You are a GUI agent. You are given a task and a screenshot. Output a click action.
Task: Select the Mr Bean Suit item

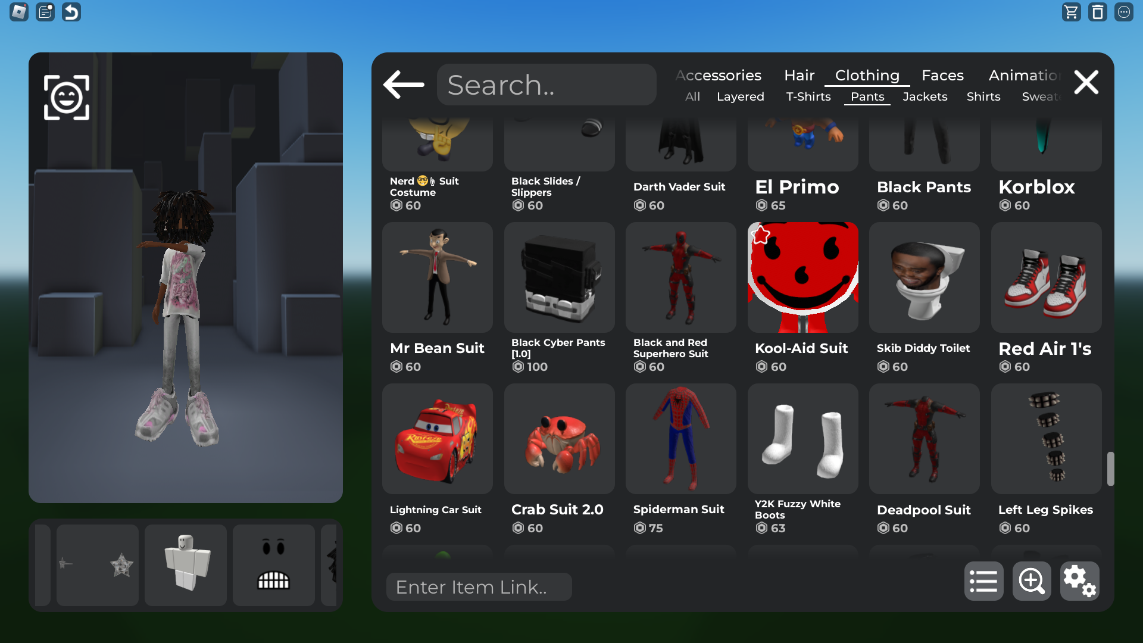coord(438,278)
